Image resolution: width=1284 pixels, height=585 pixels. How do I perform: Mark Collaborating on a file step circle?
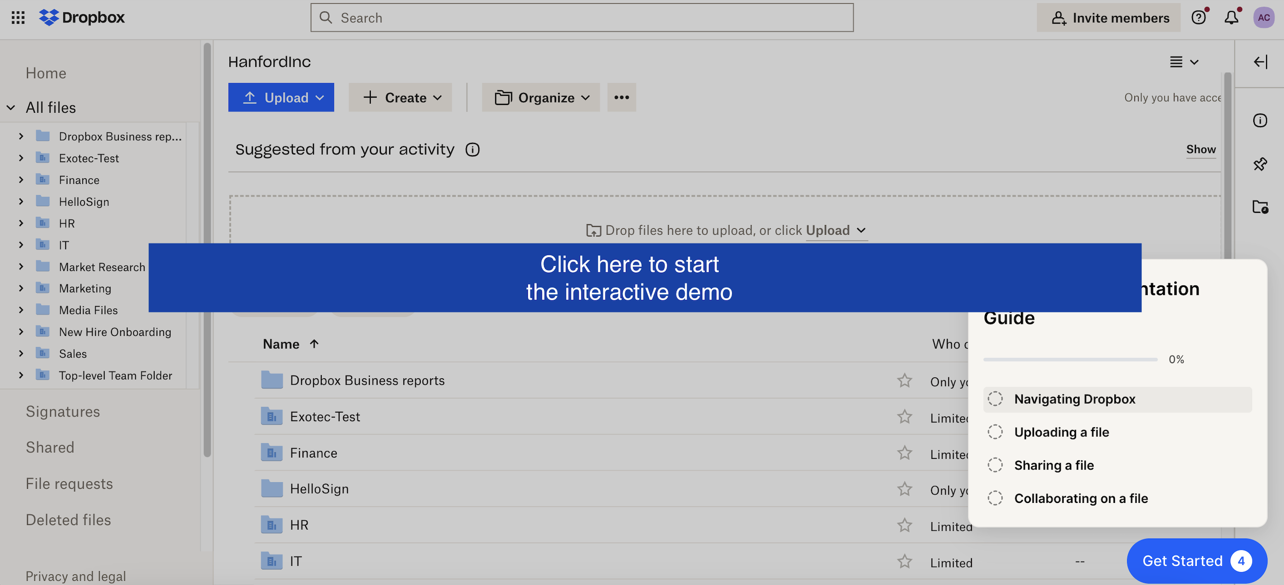click(995, 498)
